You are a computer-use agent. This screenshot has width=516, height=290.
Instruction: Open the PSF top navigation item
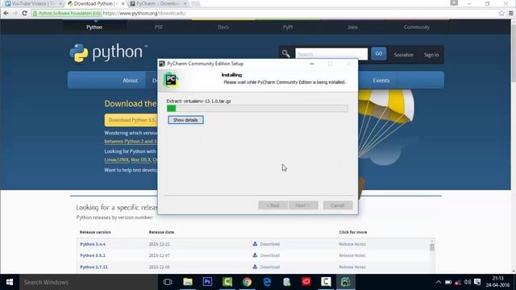[x=159, y=27]
